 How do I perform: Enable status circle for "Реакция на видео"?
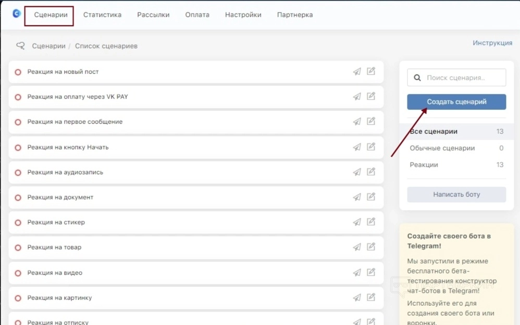pyautogui.click(x=18, y=273)
